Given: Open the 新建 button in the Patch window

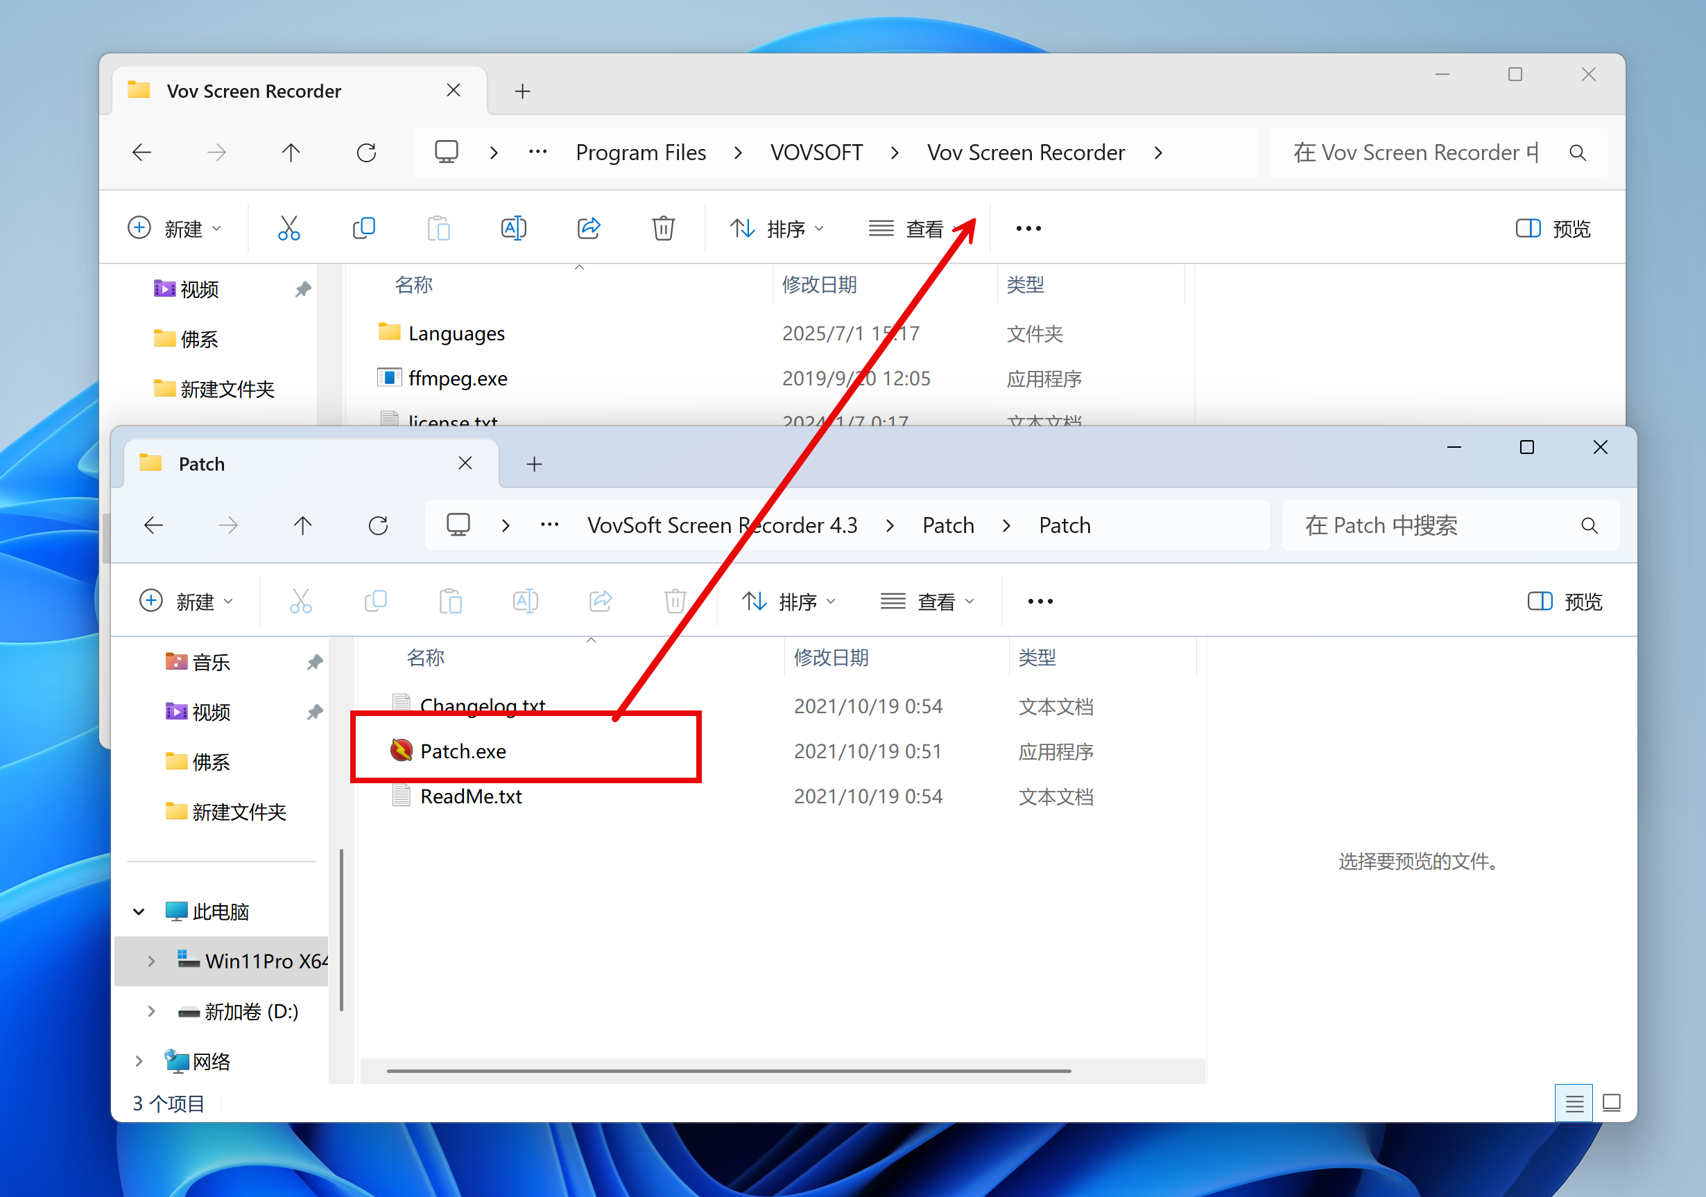Looking at the screenshot, I should pos(186,602).
